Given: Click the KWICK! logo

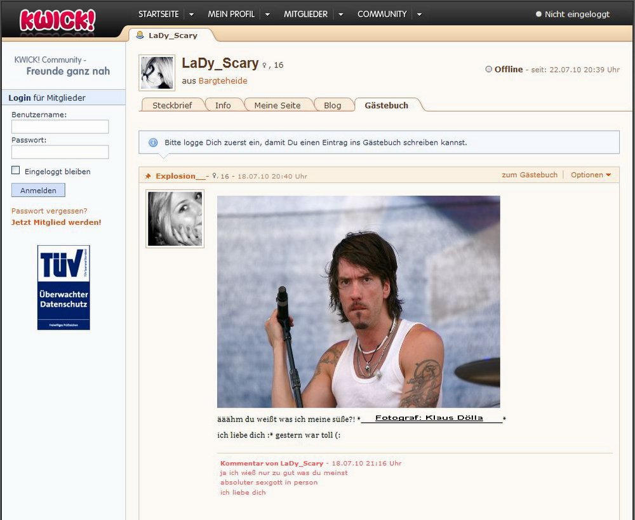Looking at the screenshot, I should pos(58,19).
